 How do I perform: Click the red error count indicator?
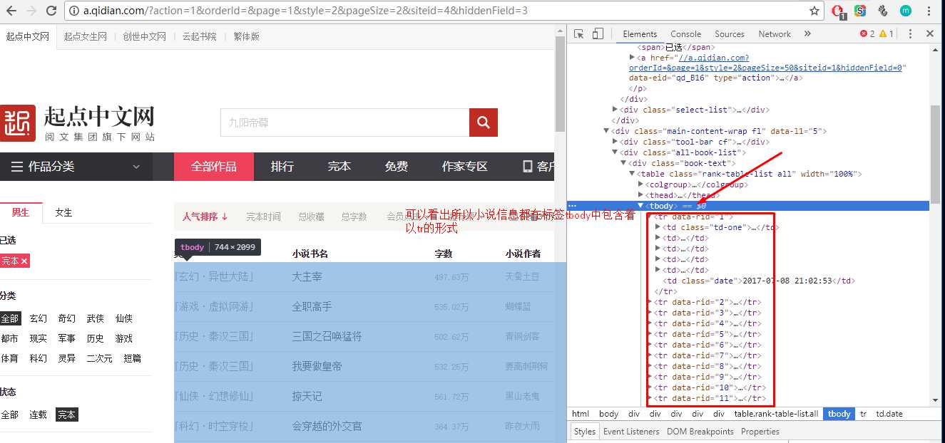[x=867, y=33]
